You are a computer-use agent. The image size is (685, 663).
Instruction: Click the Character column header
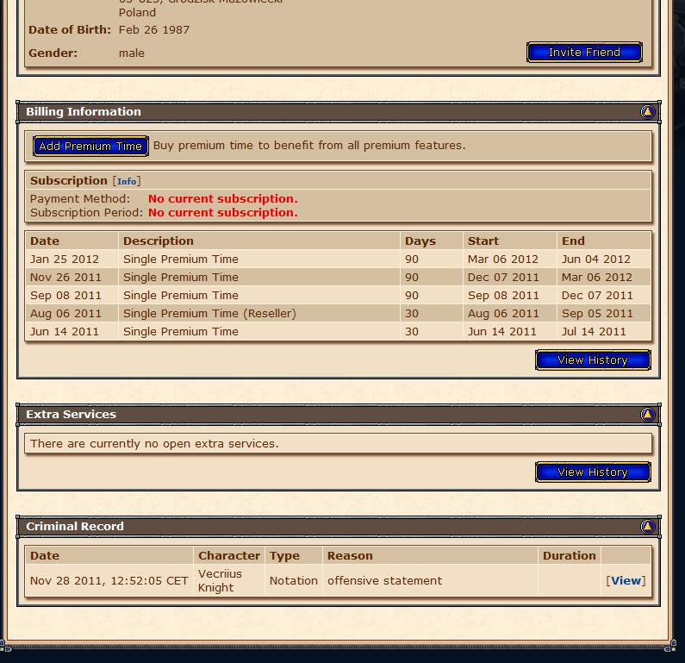coord(229,556)
